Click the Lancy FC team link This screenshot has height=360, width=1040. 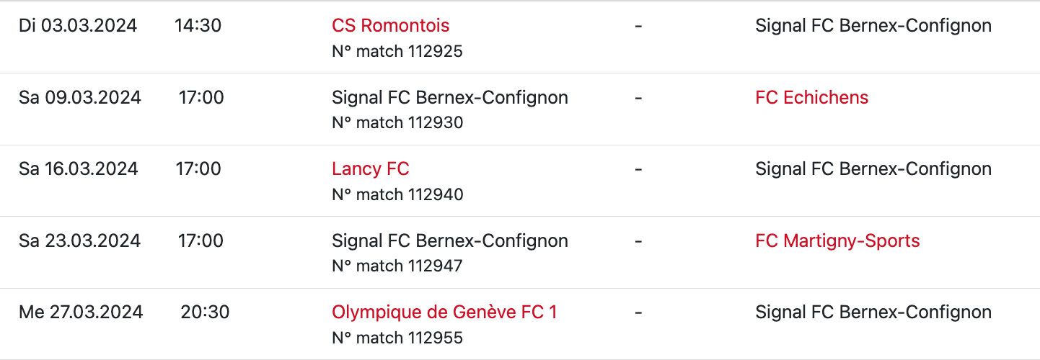(x=370, y=169)
